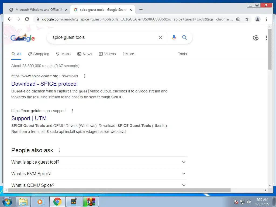Image resolution: width=276 pixels, height=207 pixels.
Task: Click the vertical scrollbar thumb
Action: point(270,49)
